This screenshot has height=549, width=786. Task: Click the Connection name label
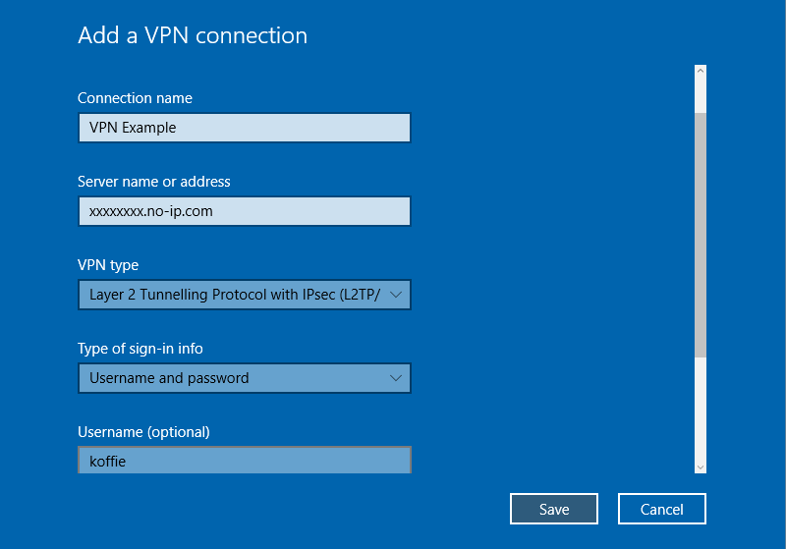point(135,98)
